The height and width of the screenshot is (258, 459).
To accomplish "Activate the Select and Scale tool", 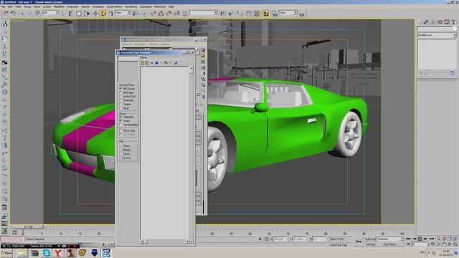I will click(111, 13).
